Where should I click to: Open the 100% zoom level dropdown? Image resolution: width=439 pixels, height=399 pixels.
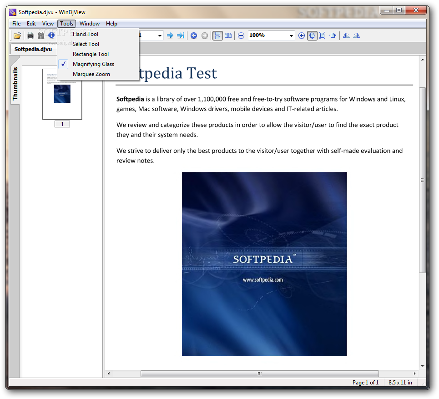(x=291, y=35)
